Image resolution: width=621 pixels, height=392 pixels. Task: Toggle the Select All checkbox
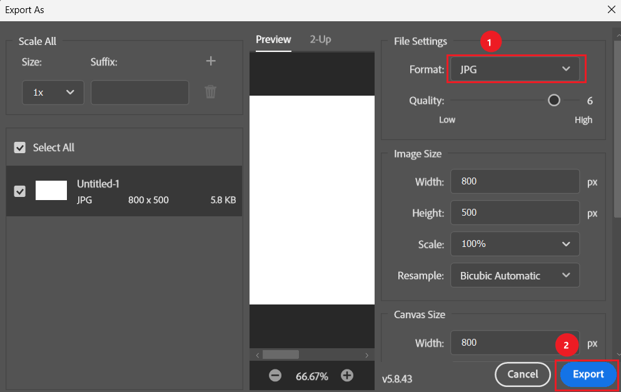20,148
